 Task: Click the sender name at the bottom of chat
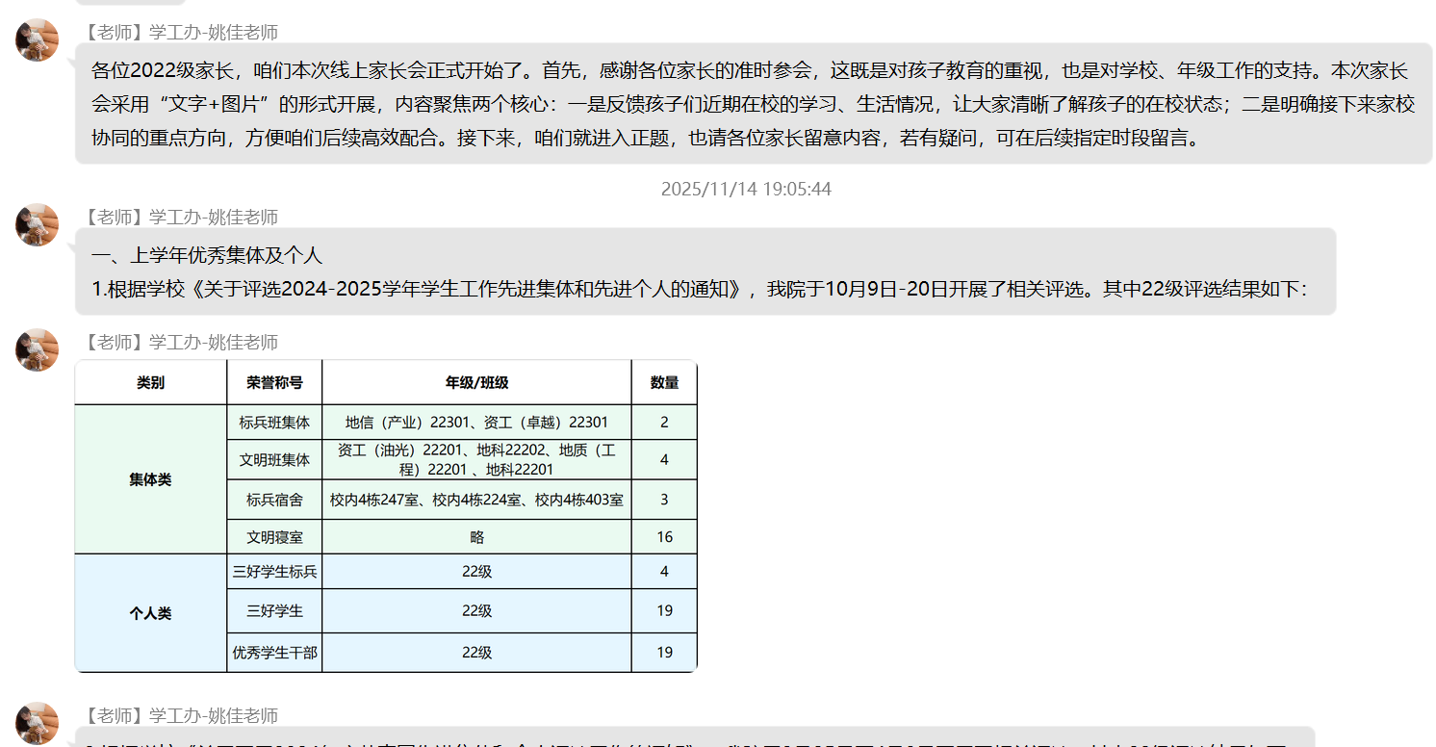(181, 715)
